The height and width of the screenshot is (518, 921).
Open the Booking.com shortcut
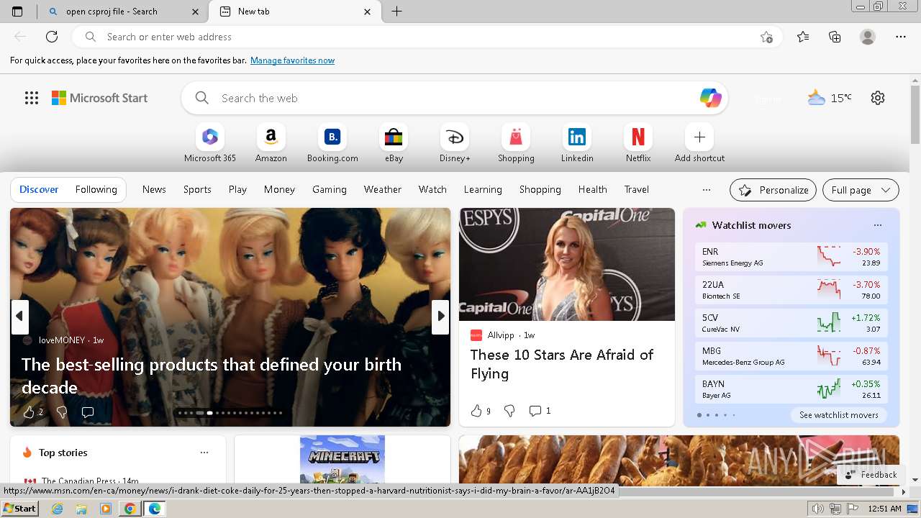pyautogui.click(x=332, y=143)
